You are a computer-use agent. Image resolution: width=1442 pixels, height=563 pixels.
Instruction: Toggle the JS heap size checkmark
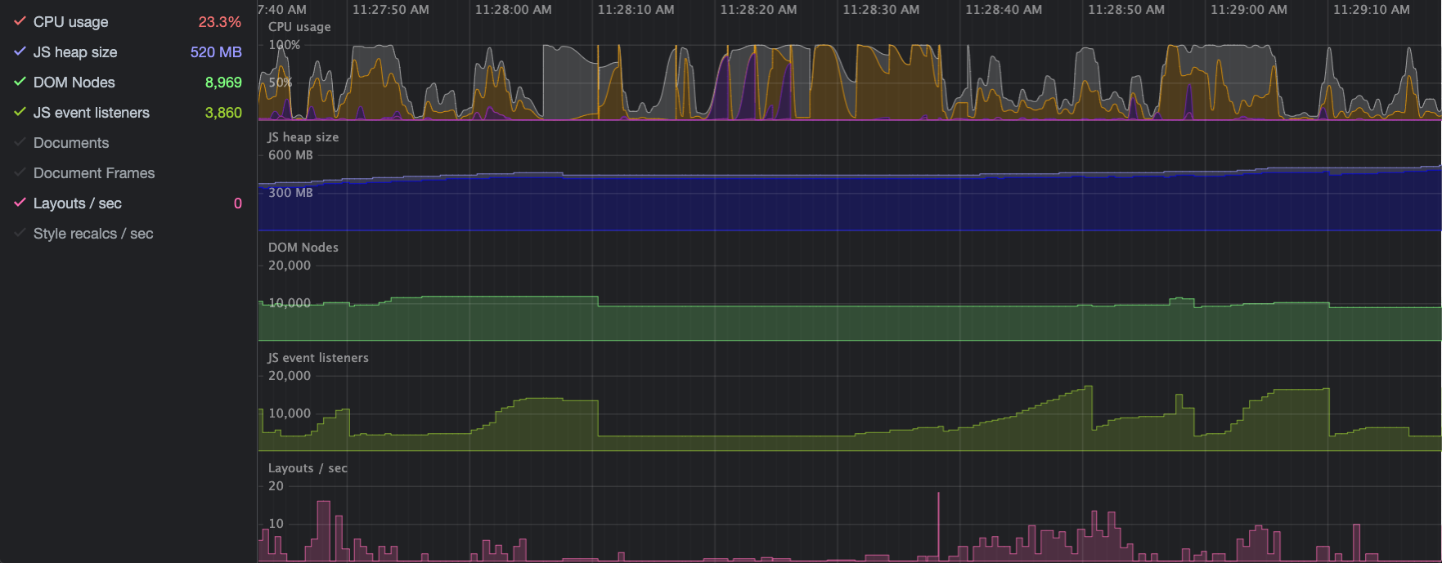click(20, 51)
